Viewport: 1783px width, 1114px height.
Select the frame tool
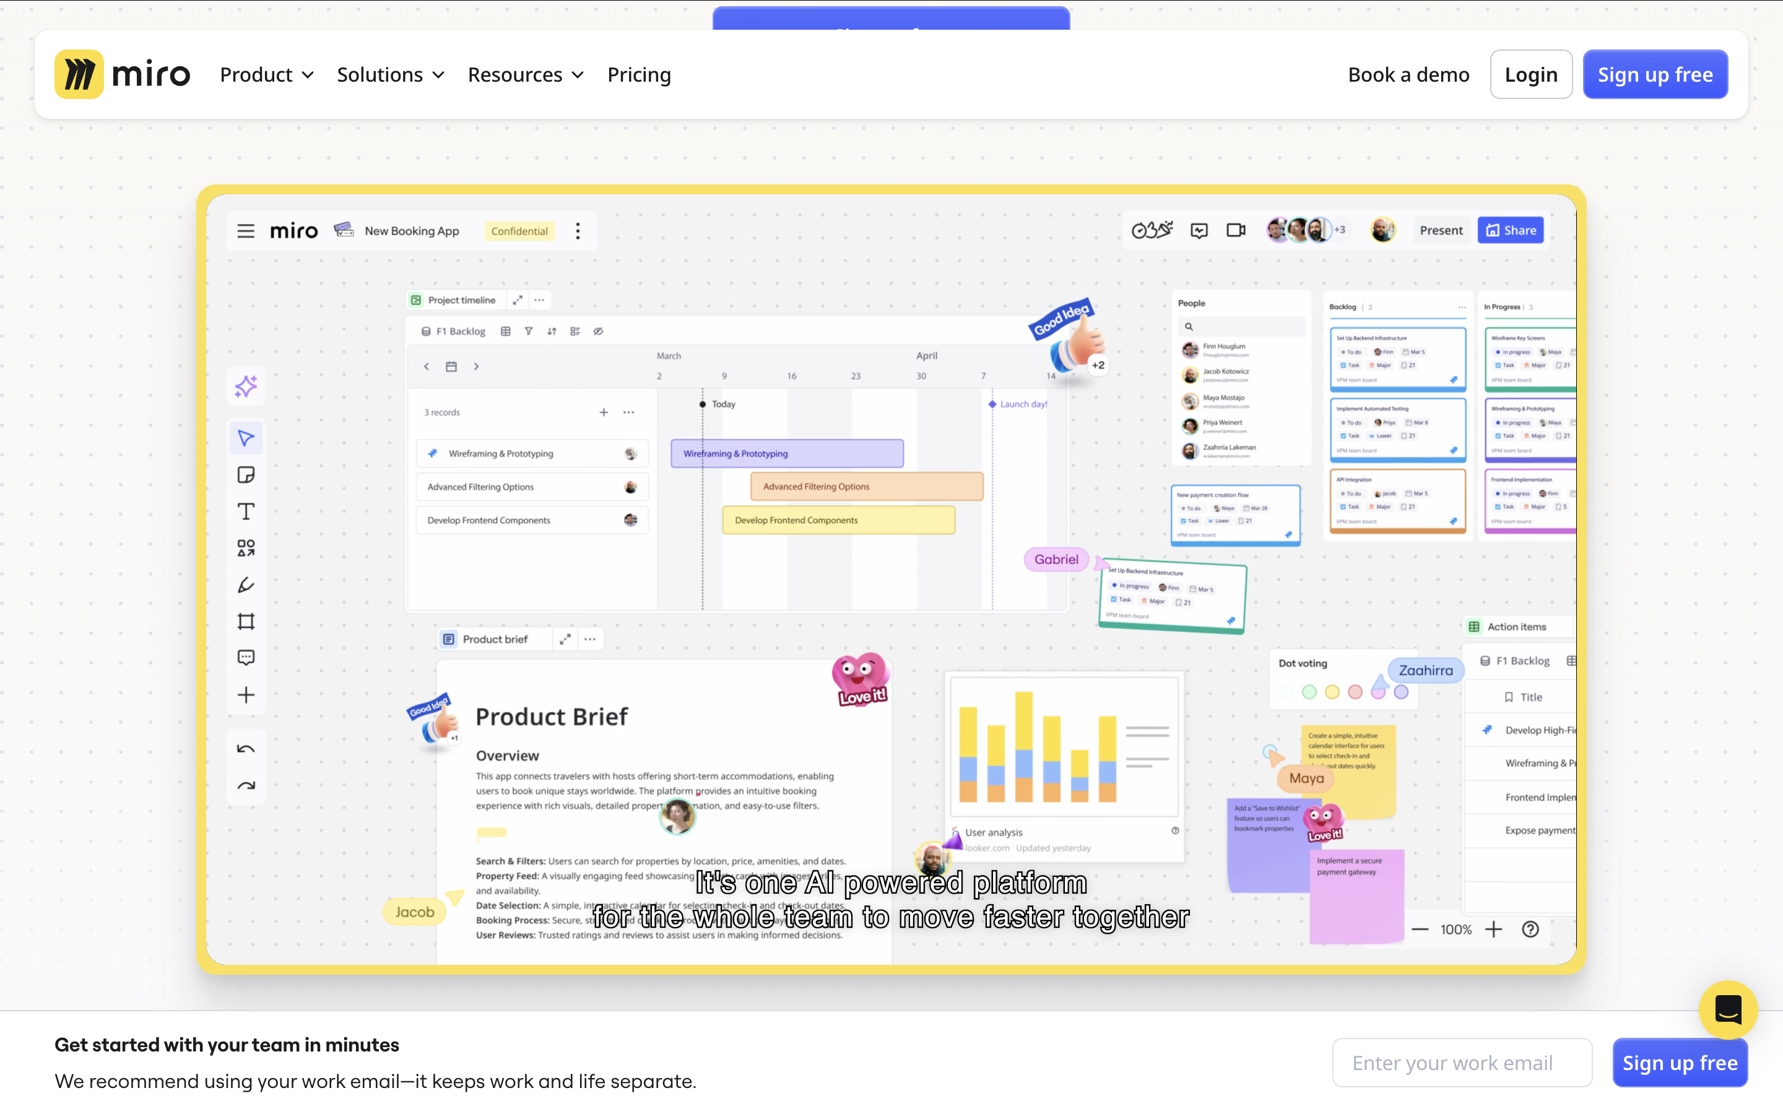(x=246, y=622)
